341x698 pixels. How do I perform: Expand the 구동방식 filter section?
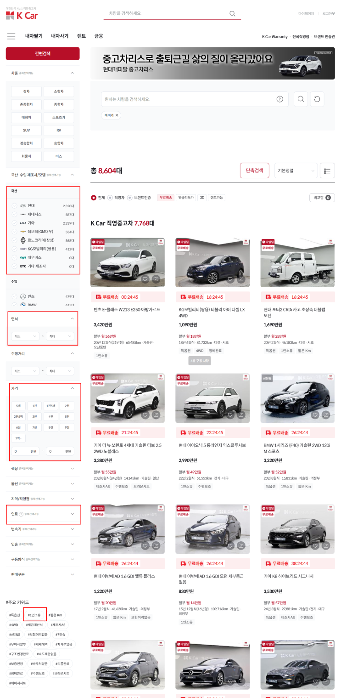(x=43, y=559)
